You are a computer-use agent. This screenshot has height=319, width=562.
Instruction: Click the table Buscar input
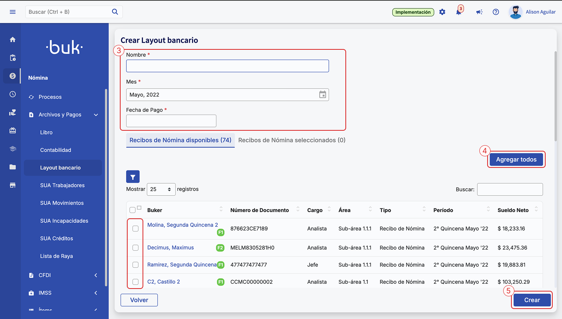(x=510, y=189)
